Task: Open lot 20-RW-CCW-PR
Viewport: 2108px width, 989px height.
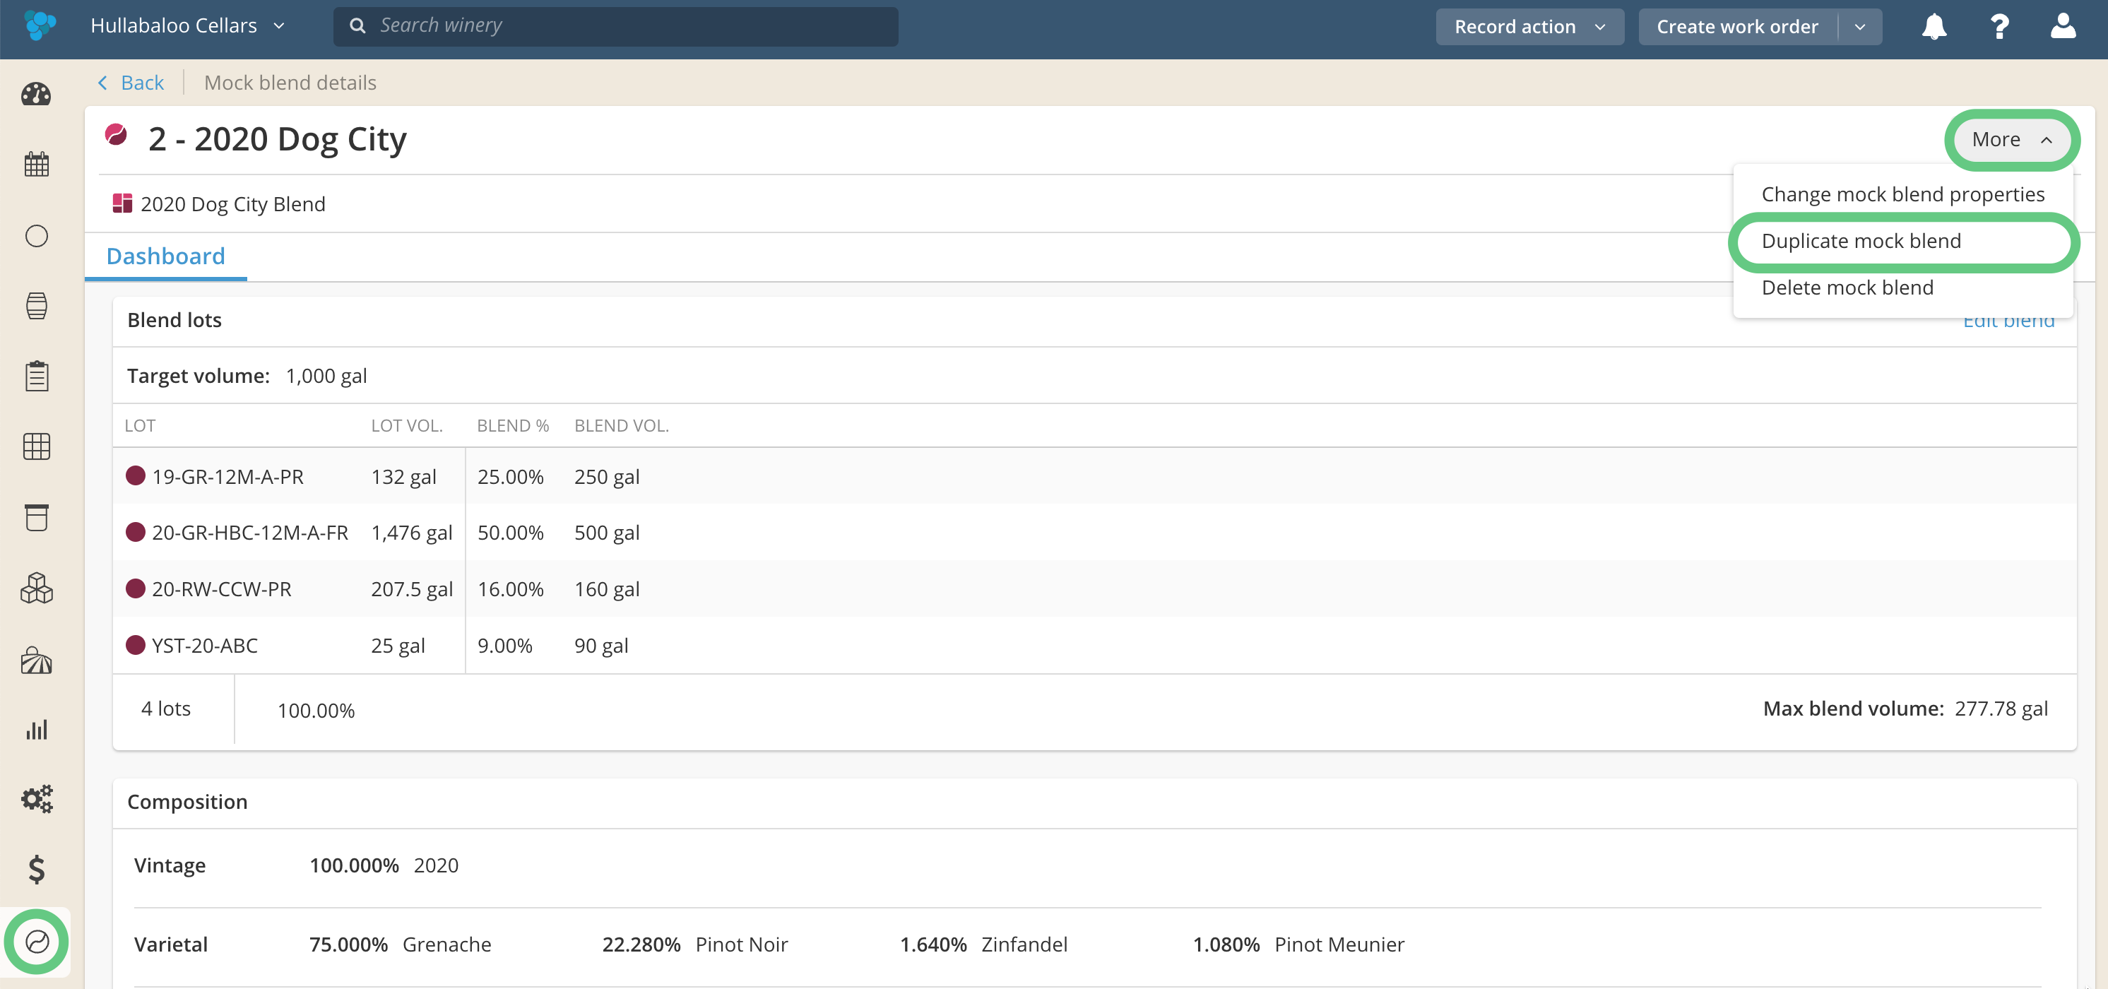Action: pyautogui.click(x=221, y=589)
